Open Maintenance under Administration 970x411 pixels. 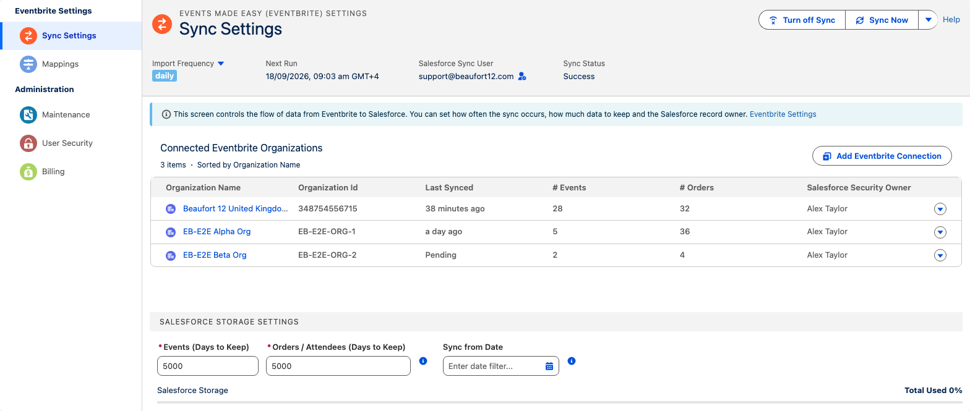tap(71, 115)
